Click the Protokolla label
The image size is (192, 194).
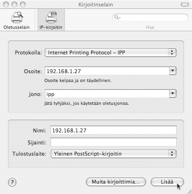point(28,52)
